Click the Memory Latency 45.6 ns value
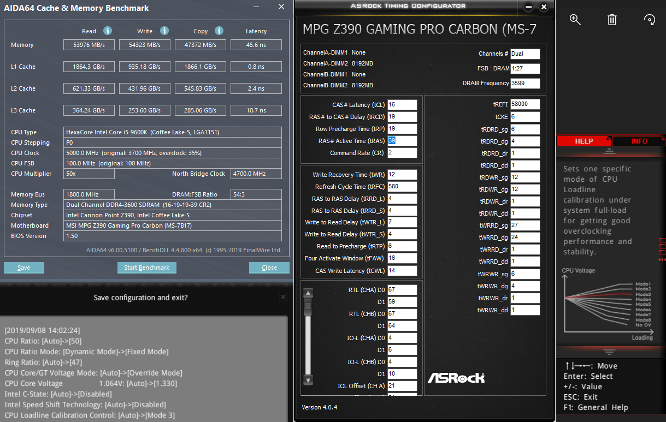This screenshot has height=422, width=666. point(256,45)
